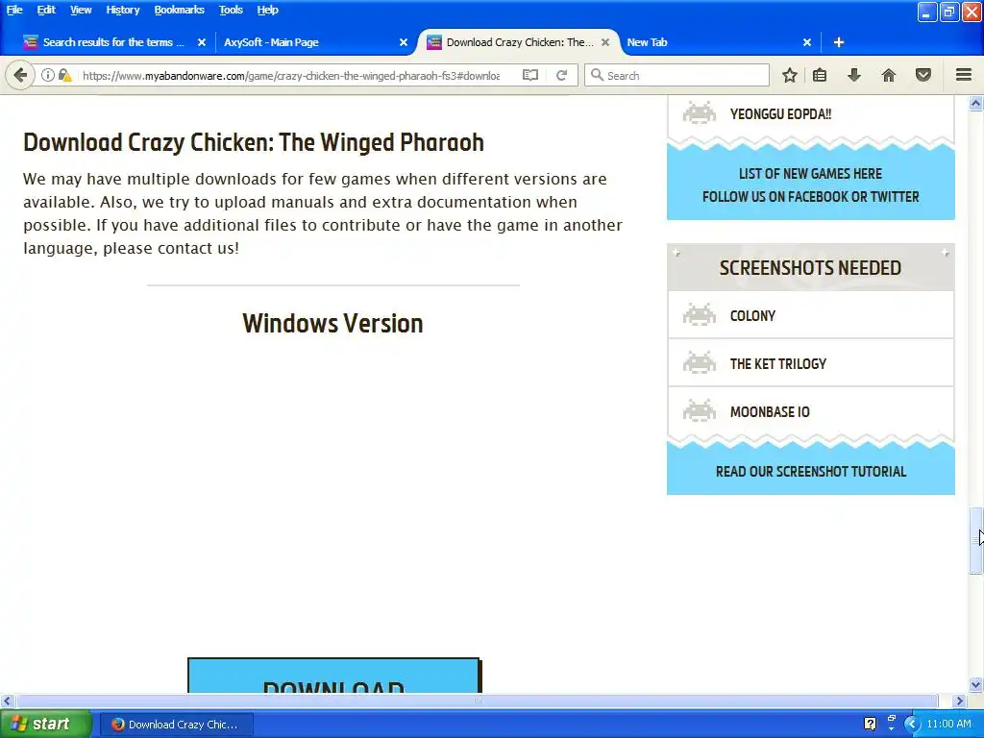Click the insecure lock warning icon

click(x=64, y=75)
